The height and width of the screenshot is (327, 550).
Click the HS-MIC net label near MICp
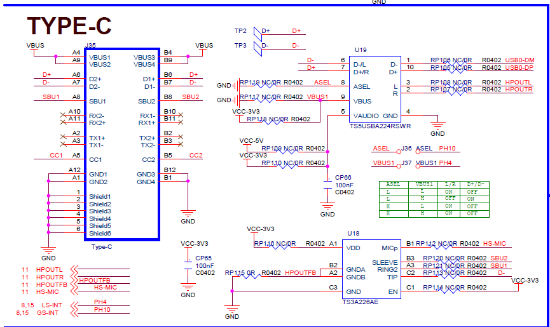(x=495, y=243)
